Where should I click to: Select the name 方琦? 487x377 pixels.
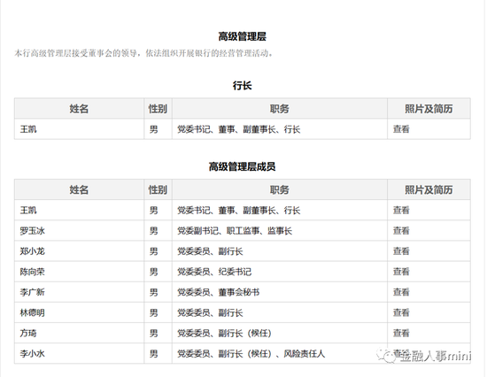point(28,334)
